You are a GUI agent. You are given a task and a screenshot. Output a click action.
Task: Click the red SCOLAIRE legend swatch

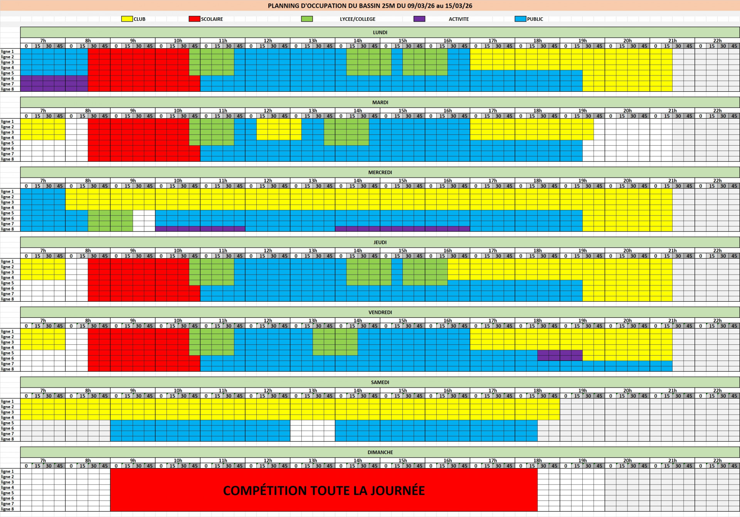click(x=194, y=19)
